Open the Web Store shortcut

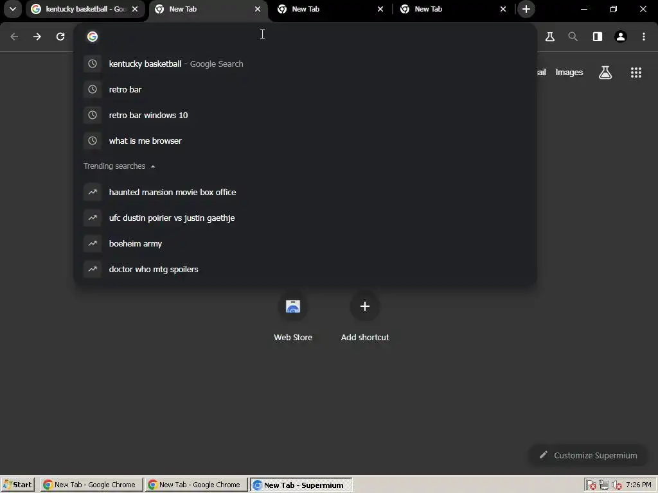pyautogui.click(x=293, y=316)
